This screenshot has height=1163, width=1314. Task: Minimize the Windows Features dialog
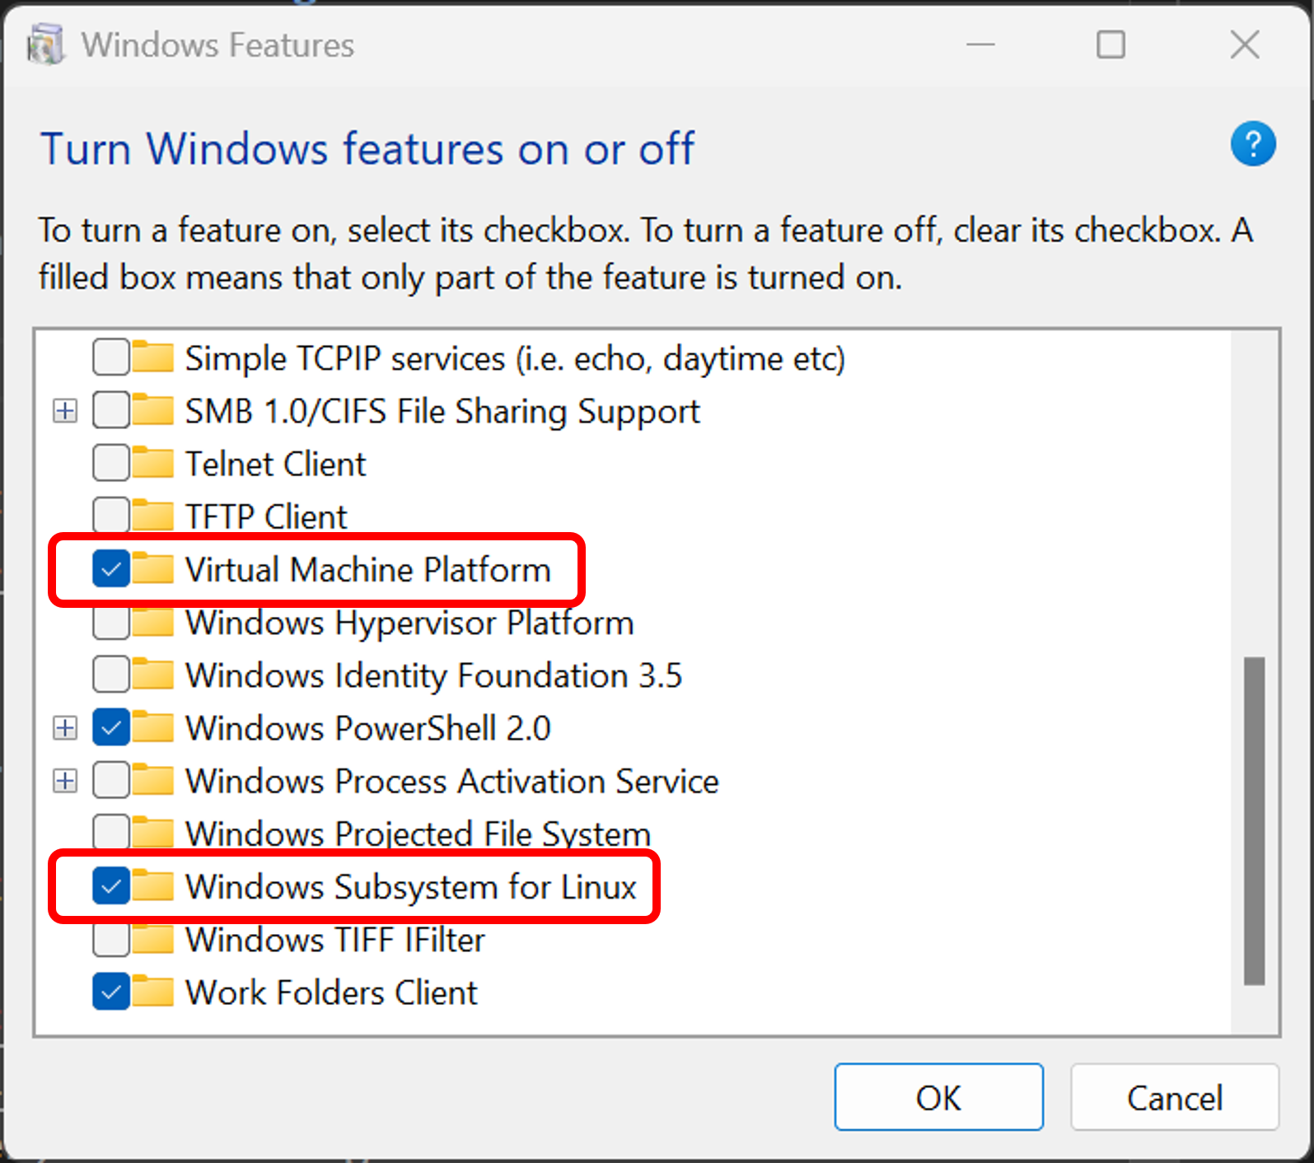click(x=980, y=44)
